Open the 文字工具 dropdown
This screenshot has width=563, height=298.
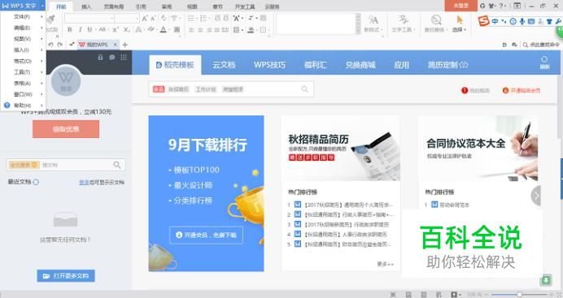pyautogui.click(x=403, y=24)
